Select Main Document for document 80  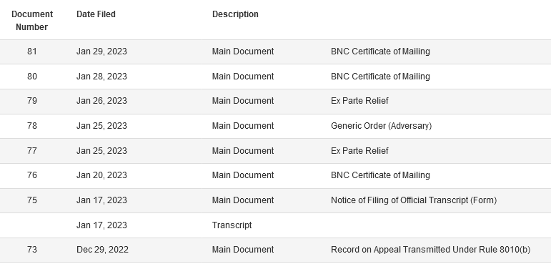243,77
